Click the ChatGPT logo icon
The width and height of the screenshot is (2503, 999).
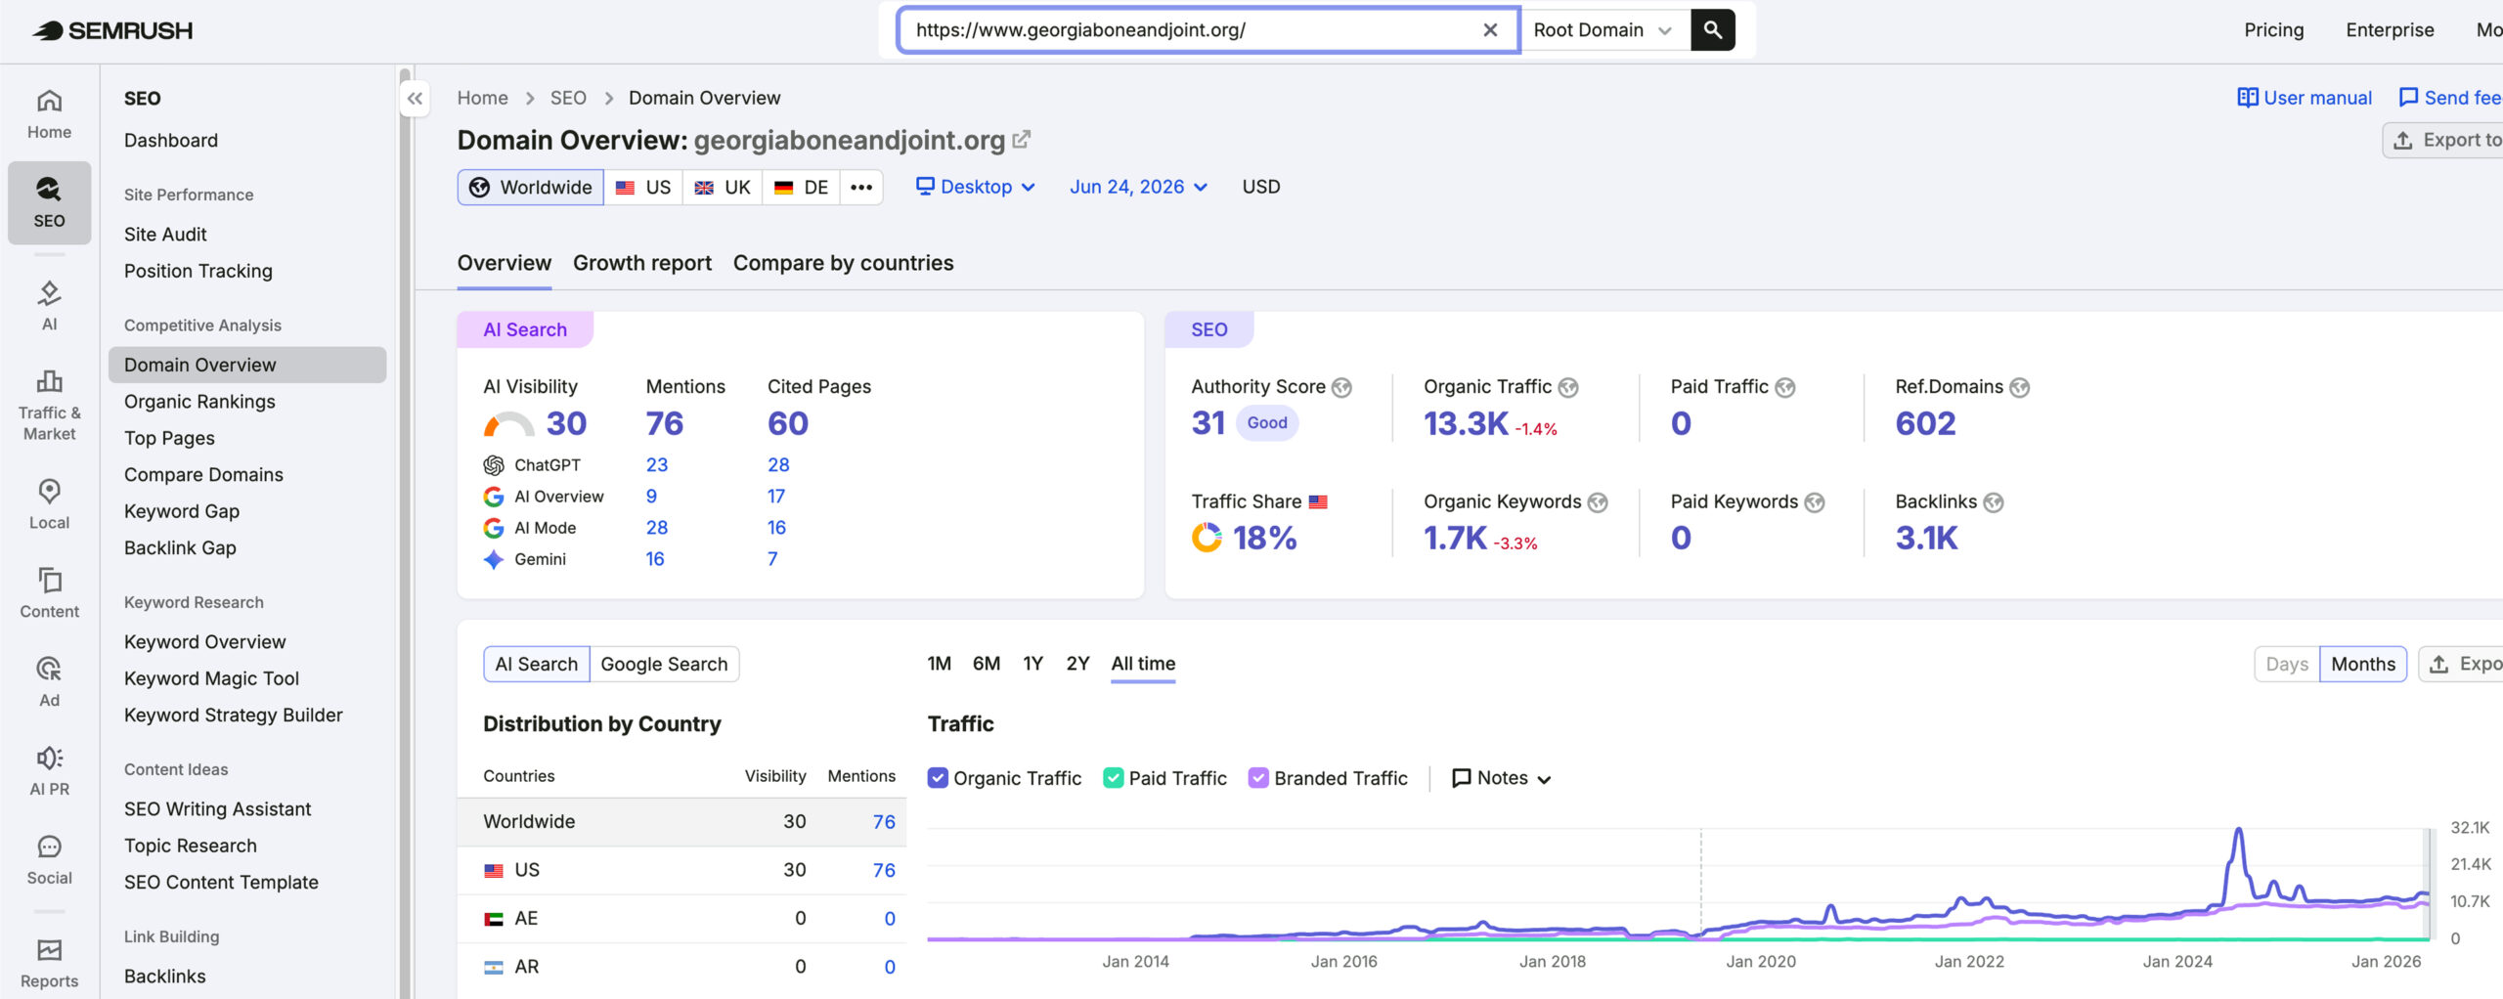point(494,465)
